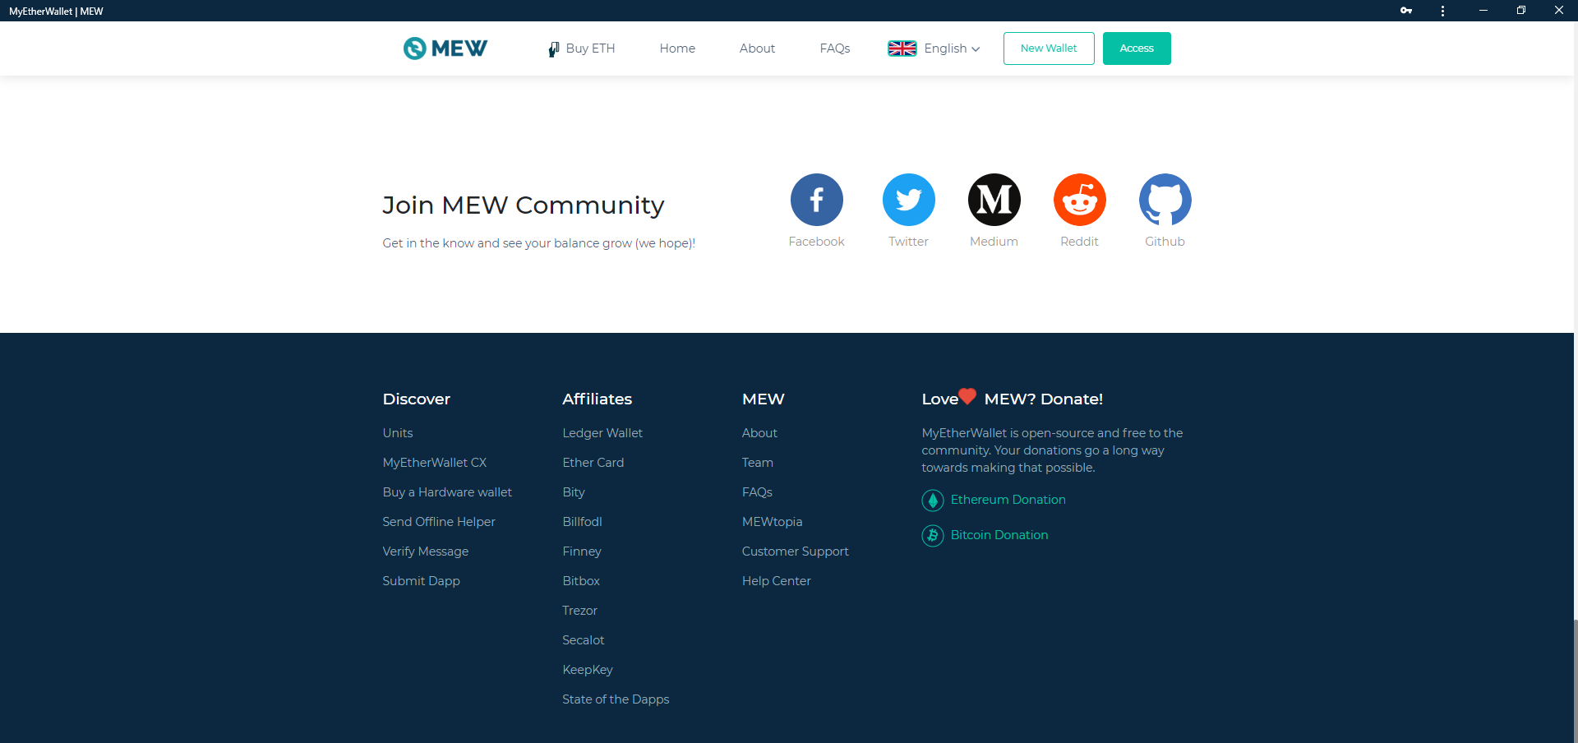Open the three-dot menu in title bar

(x=1442, y=11)
